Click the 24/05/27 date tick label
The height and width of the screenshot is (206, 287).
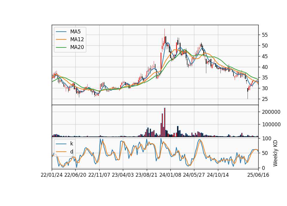tap(194, 175)
